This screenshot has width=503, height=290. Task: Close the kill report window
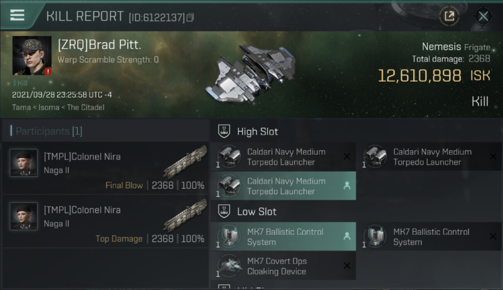coord(483,16)
